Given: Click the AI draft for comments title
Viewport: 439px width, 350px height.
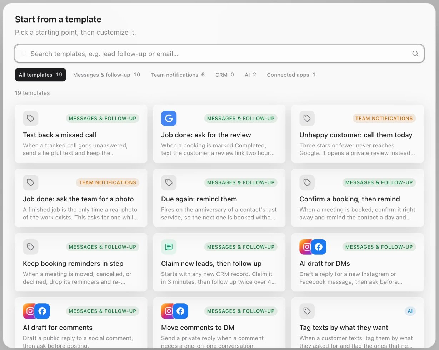Looking at the screenshot, I should click(58, 328).
